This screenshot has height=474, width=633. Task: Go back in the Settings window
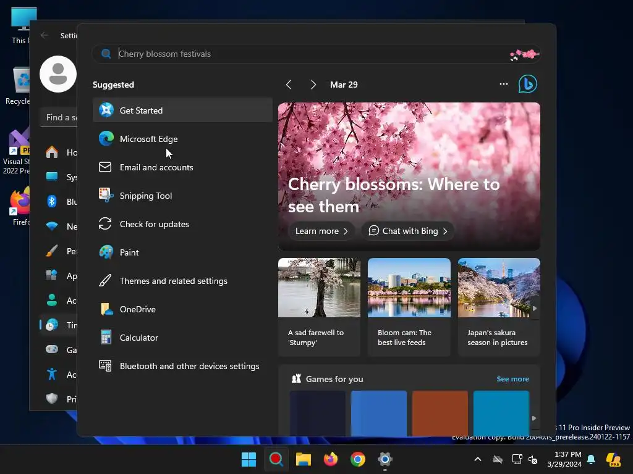tap(45, 35)
